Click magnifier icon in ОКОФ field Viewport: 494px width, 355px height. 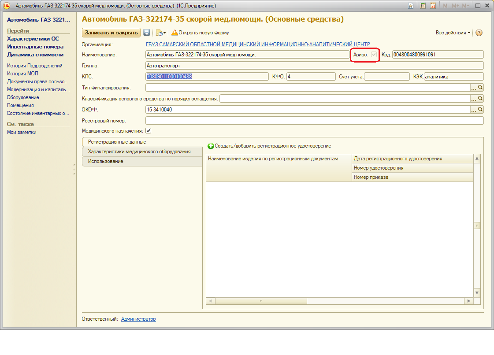tap(480, 110)
